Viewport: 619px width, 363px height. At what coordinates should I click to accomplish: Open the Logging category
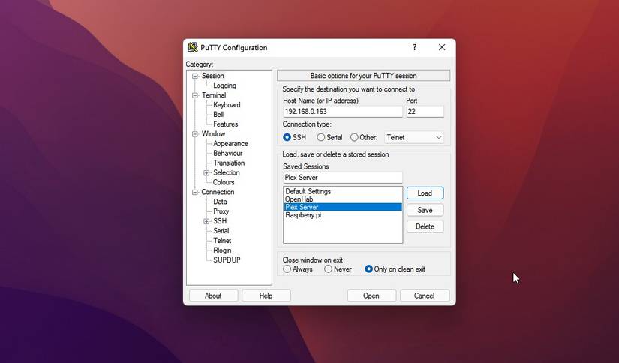224,85
